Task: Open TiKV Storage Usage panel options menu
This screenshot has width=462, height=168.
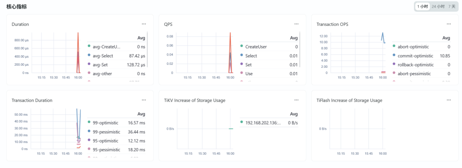Action: click(296, 100)
